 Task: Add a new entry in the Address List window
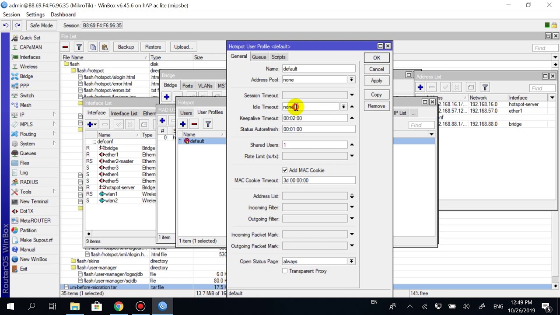(420, 87)
